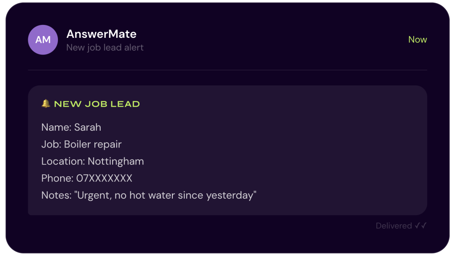This screenshot has height=260, width=456.
Task: Tap the phone number 07XXXXXXX
Action: click(x=104, y=178)
